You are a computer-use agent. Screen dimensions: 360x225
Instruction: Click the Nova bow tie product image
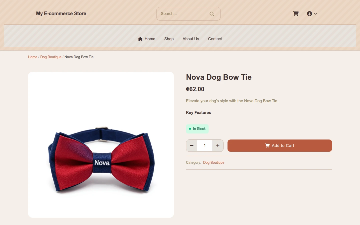point(101,145)
